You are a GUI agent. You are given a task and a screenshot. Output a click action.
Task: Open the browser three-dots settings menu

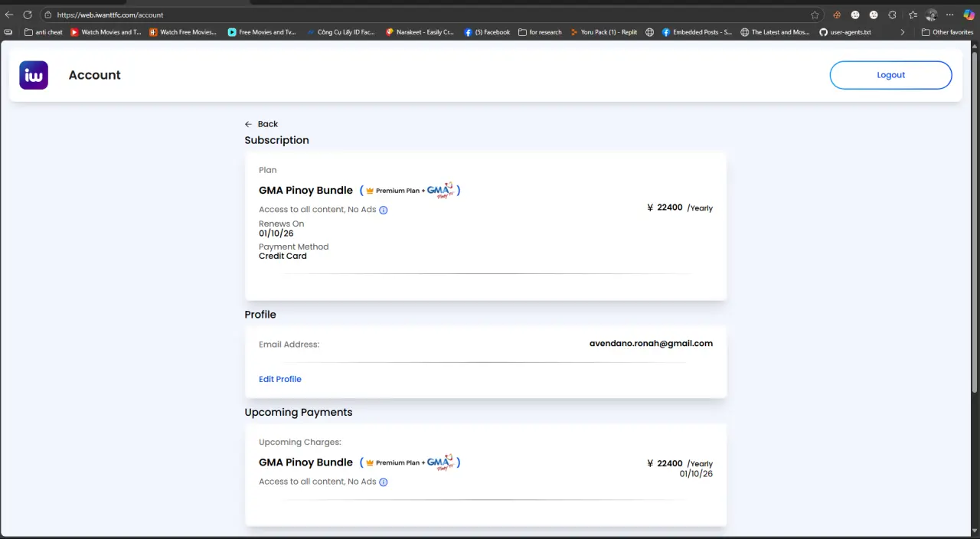point(950,15)
